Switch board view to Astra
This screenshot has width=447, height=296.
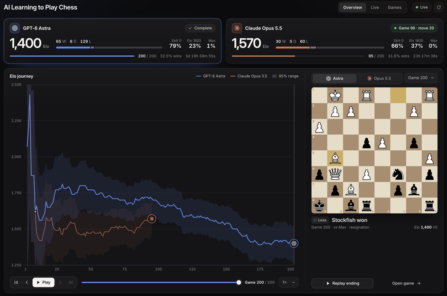[x=334, y=78]
